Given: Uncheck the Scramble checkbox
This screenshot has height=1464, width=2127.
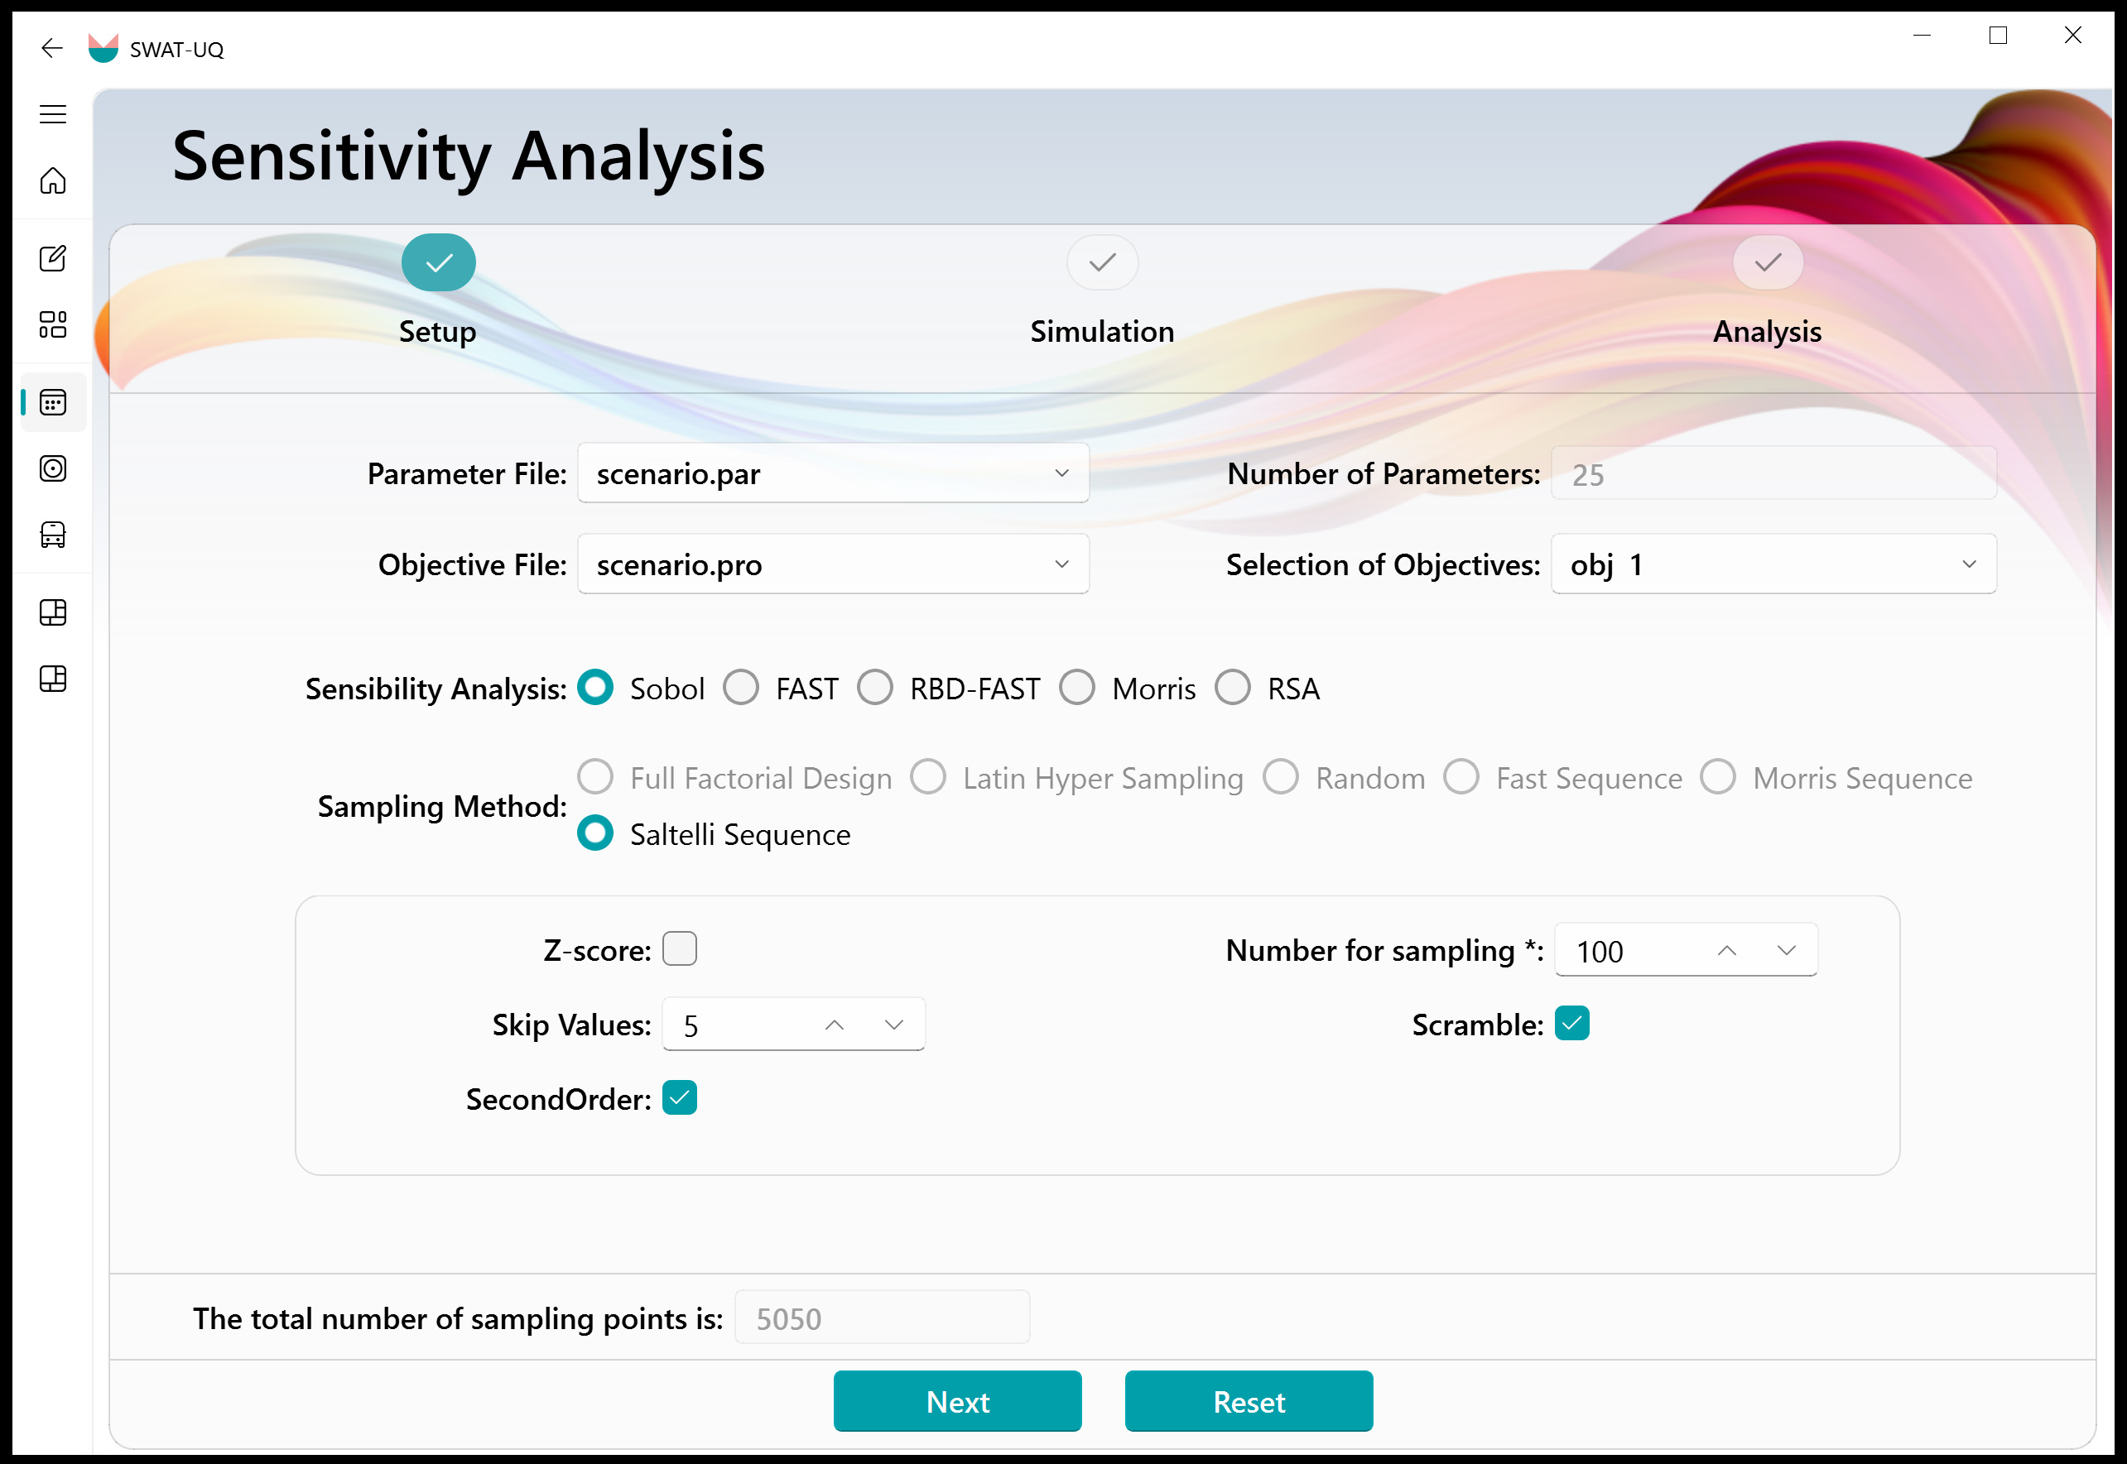Looking at the screenshot, I should pos(1571,1023).
